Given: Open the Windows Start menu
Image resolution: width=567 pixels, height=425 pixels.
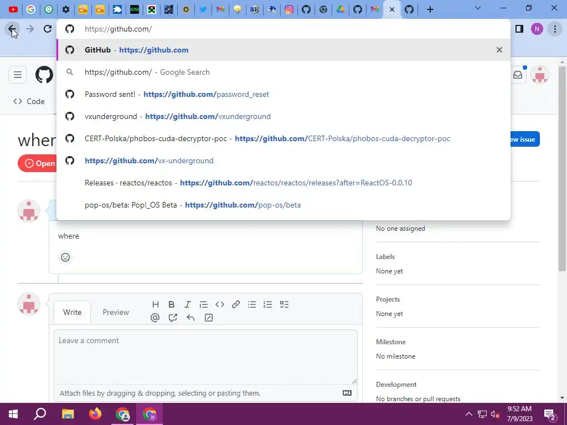Looking at the screenshot, I should point(13,414).
